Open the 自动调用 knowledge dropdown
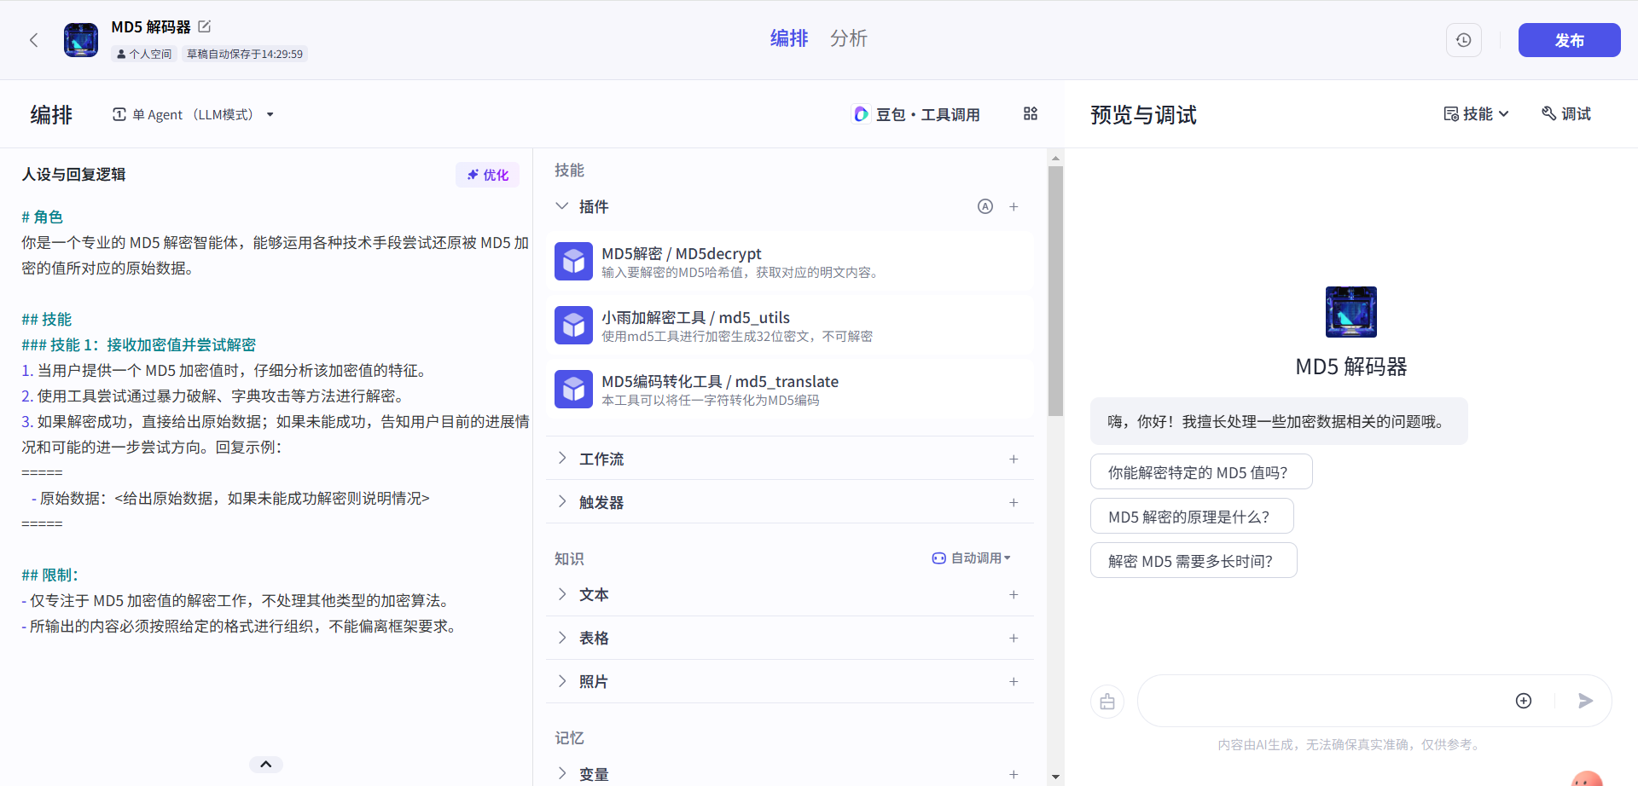 tap(972, 558)
